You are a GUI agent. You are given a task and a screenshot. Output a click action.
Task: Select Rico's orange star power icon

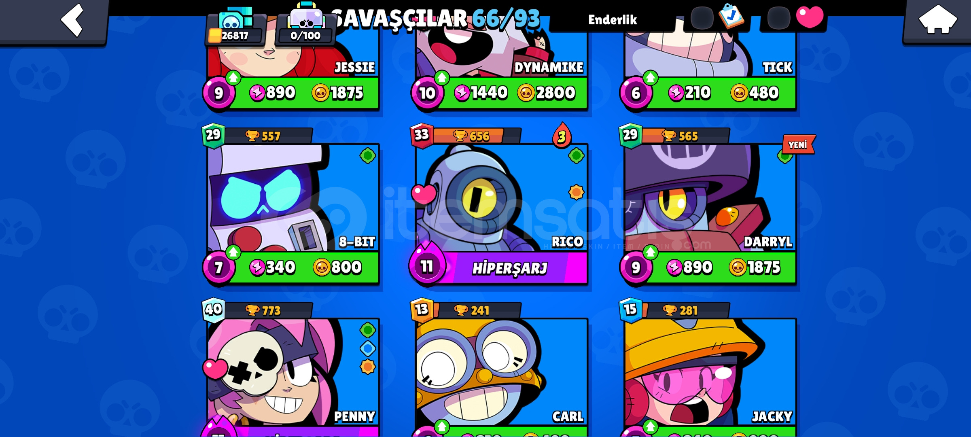[x=576, y=192]
